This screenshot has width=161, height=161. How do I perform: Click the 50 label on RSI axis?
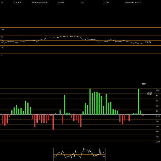click(2, 42)
